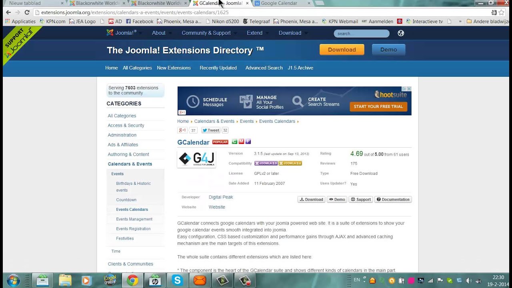This screenshot has height=288, width=512.
Task: Open the Advanced Search menu item
Action: tap(264, 68)
